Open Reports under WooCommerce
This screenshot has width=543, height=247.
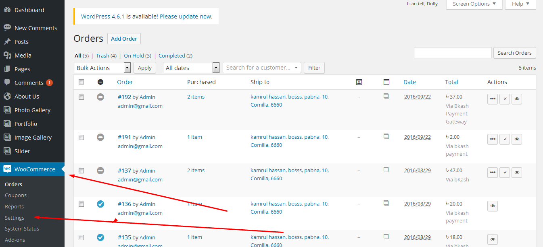(x=15, y=207)
